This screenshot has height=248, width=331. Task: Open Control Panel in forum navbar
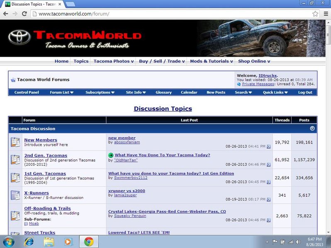tap(27, 92)
